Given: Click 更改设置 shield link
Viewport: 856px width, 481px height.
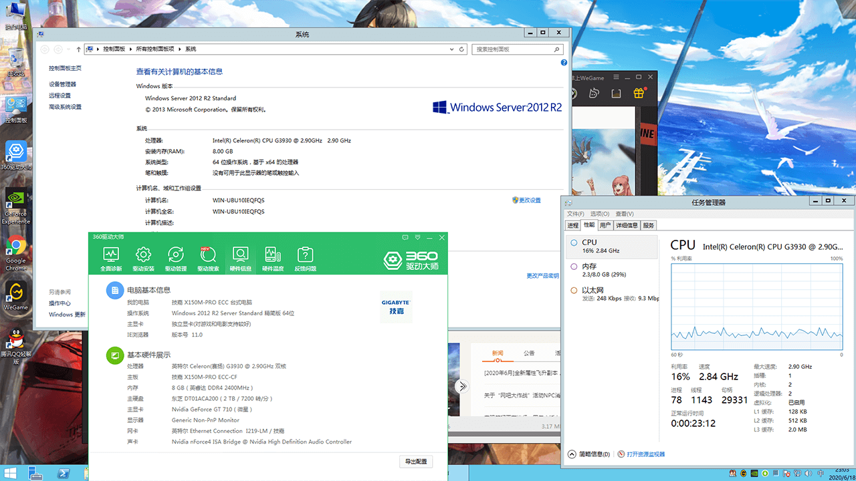Looking at the screenshot, I should (526, 200).
